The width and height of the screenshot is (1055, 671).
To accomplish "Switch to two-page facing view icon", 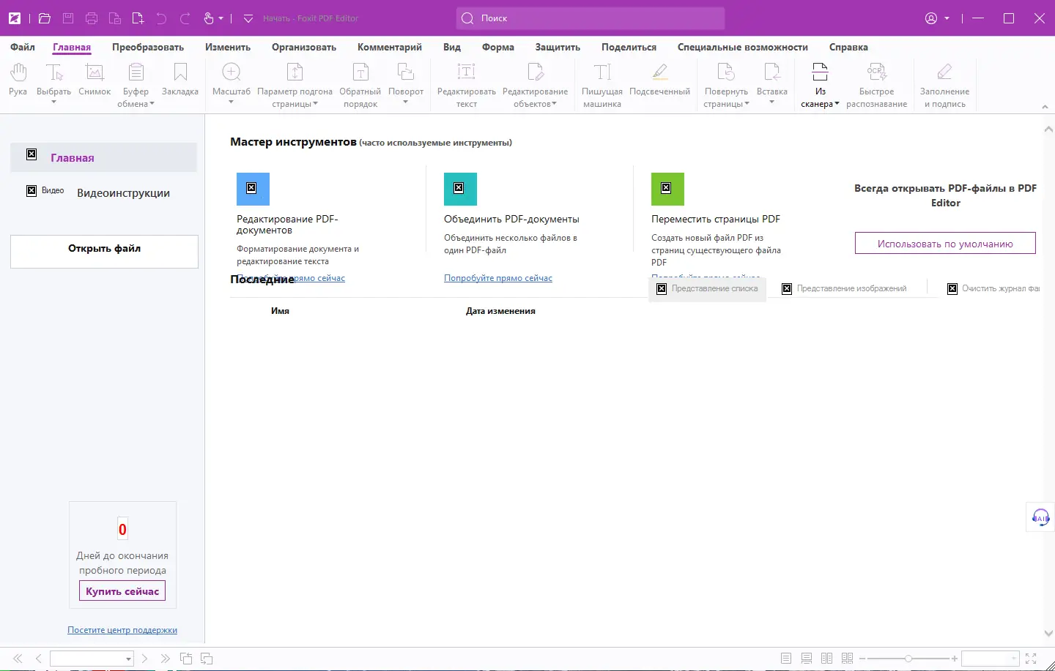I will [x=827, y=659].
